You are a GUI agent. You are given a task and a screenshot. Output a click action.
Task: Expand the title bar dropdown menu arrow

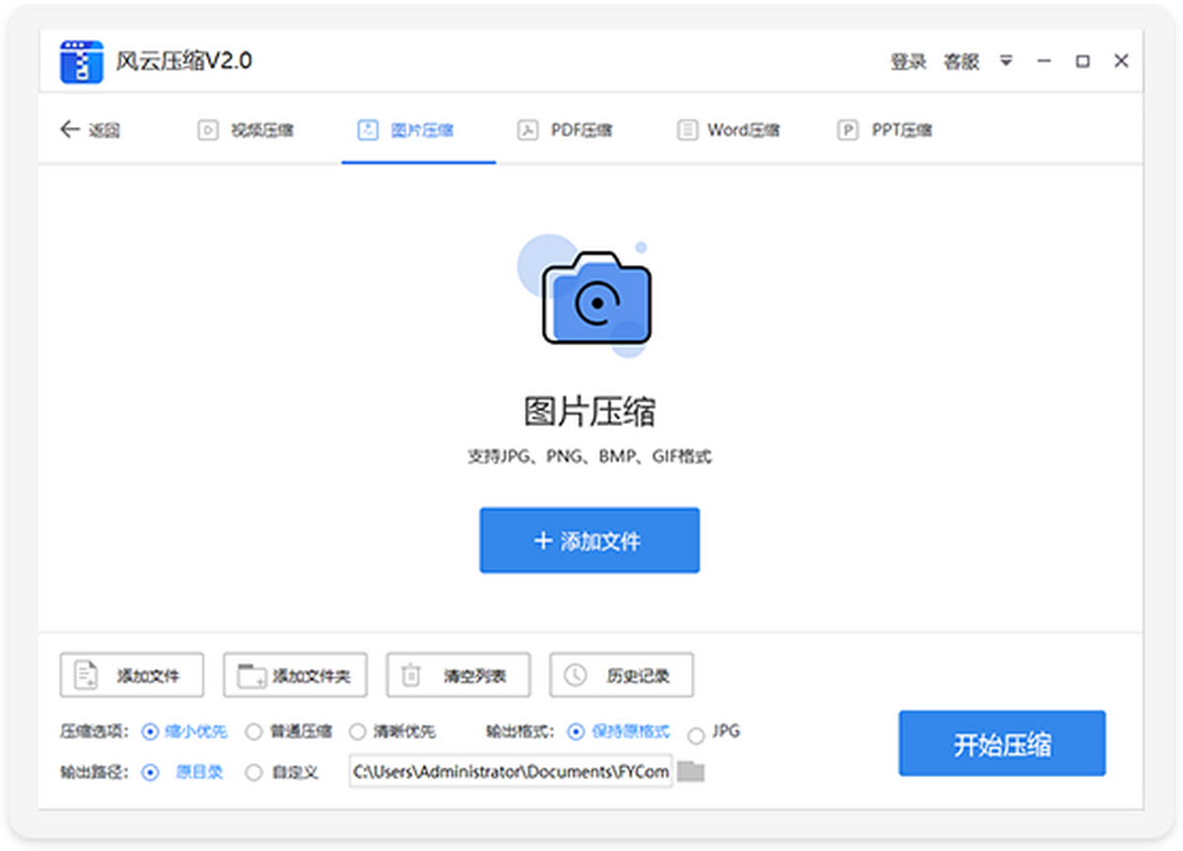pos(1006,61)
